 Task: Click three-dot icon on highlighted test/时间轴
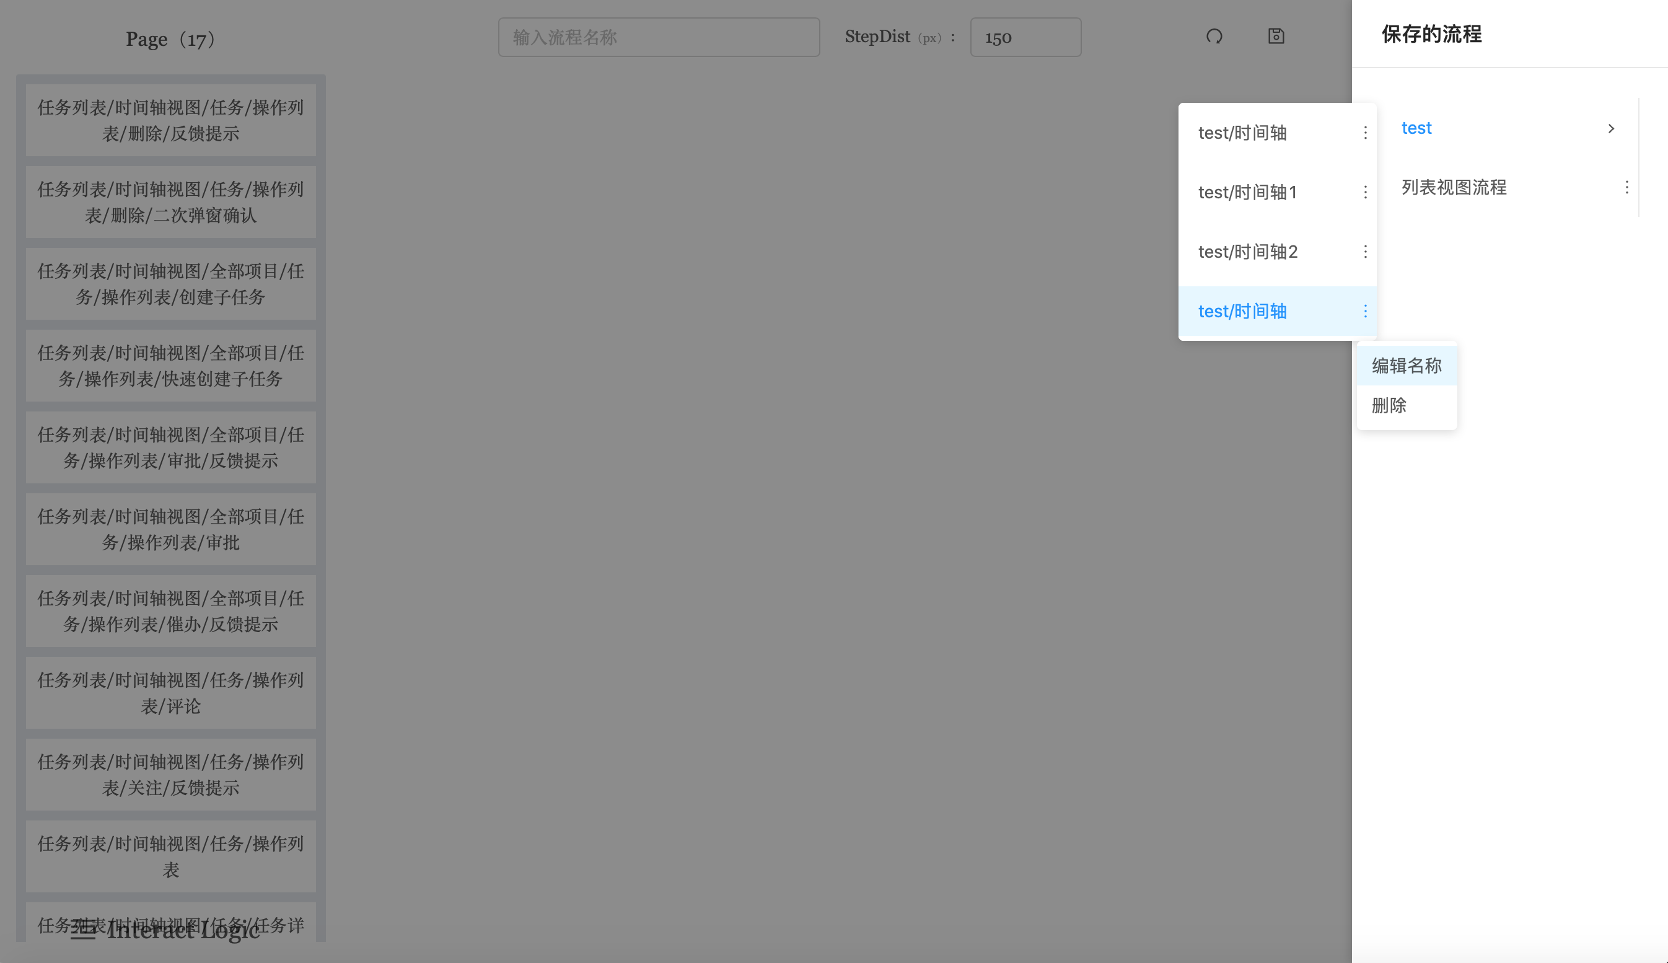(x=1365, y=312)
